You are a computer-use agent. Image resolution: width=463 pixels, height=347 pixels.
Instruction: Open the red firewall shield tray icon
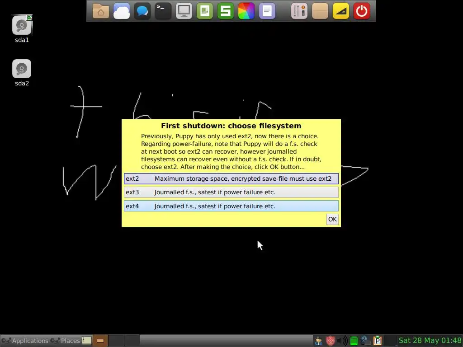point(331,341)
